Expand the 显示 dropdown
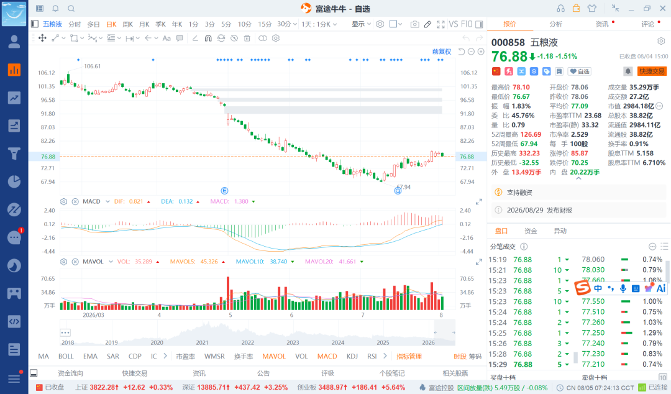Screen dimensions: 671x394 361,24
